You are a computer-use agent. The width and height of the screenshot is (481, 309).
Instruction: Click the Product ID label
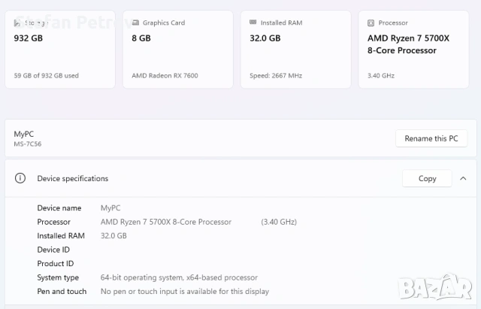pyautogui.click(x=56, y=264)
